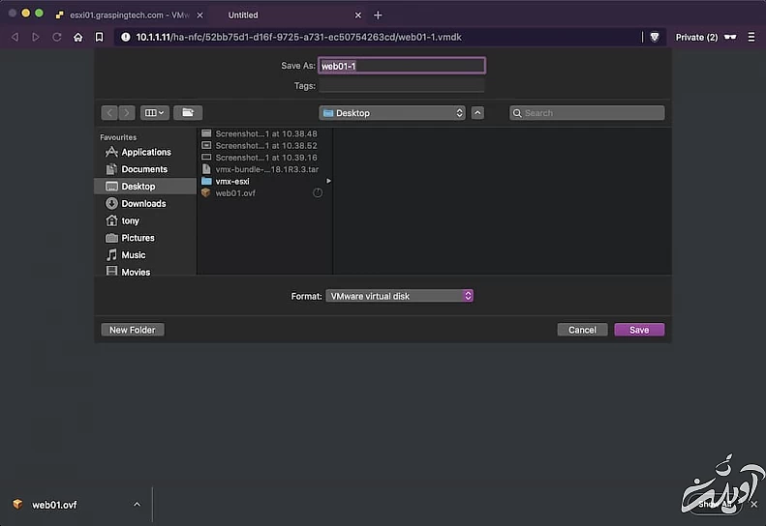Click the Tags input field
The height and width of the screenshot is (526, 766).
(x=401, y=86)
